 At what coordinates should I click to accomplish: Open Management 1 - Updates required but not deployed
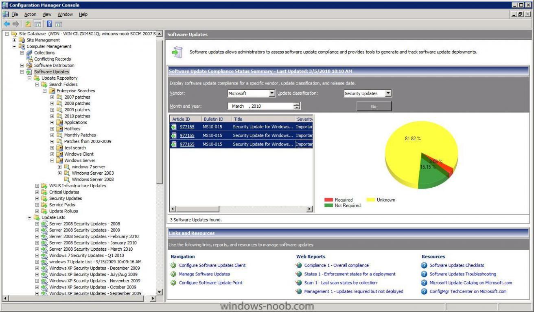[354, 292]
